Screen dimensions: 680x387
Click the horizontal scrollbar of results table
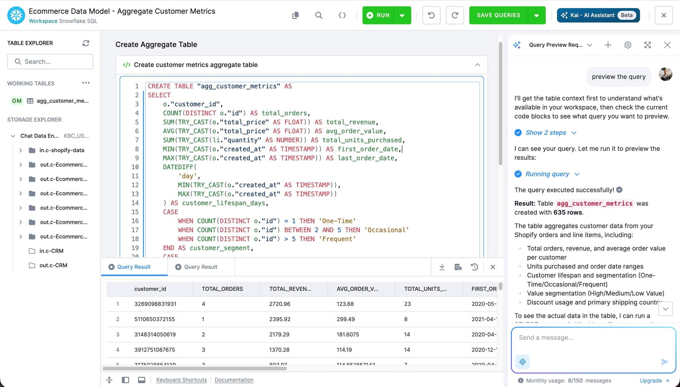pos(194,368)
